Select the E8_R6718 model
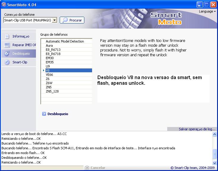The height and width of the screenshot is (171, 218). click(x=67, y=54)
